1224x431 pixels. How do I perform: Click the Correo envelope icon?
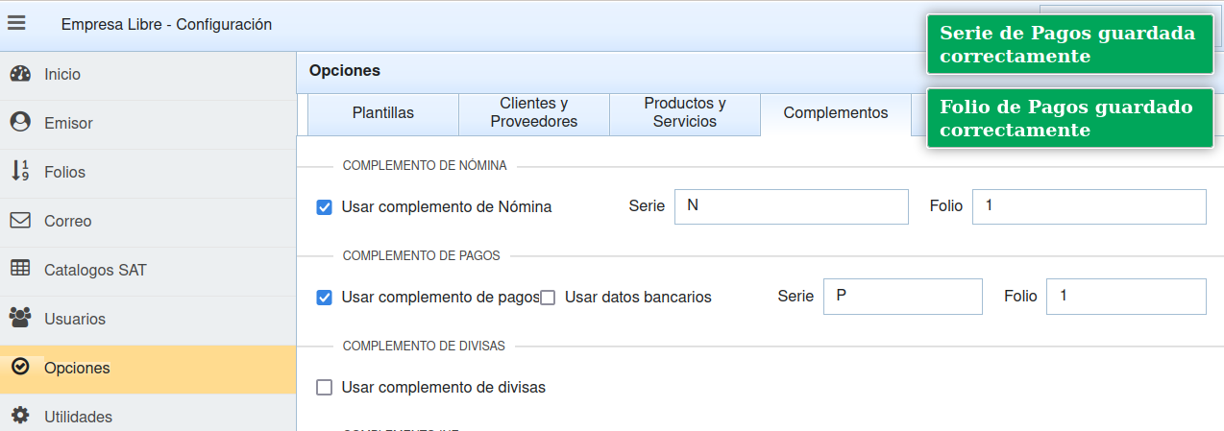coord(20,221)
